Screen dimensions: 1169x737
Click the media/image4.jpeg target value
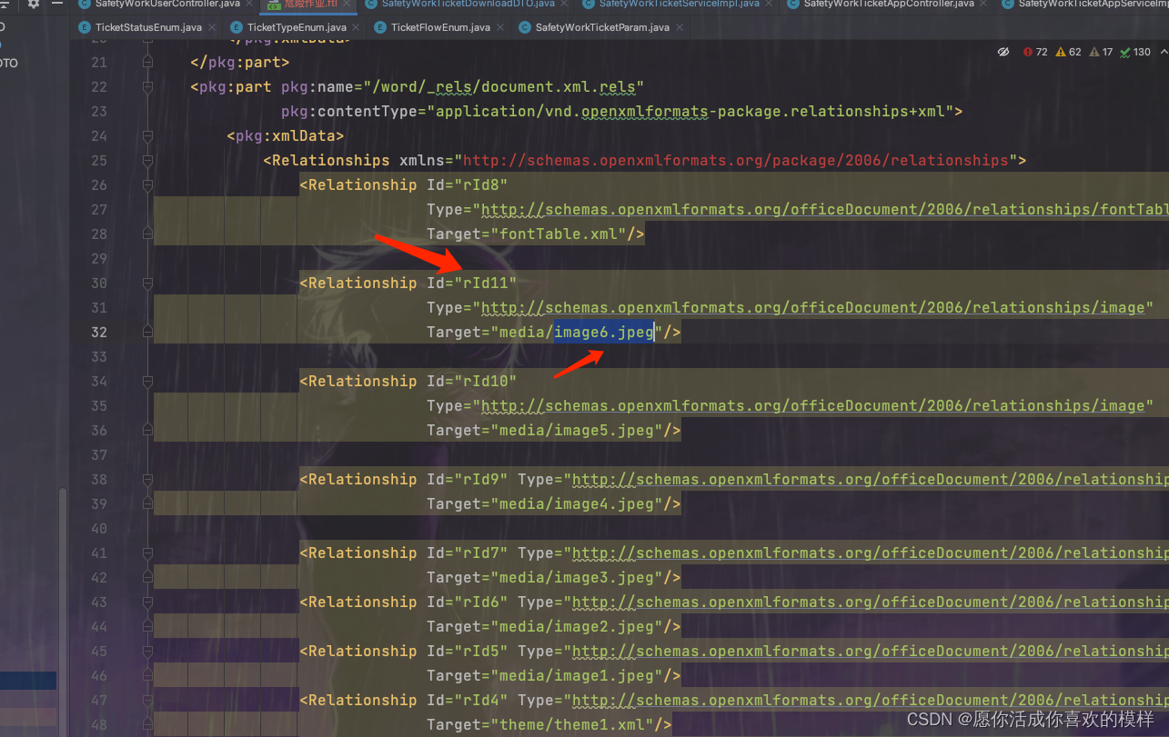pos(577,504)
